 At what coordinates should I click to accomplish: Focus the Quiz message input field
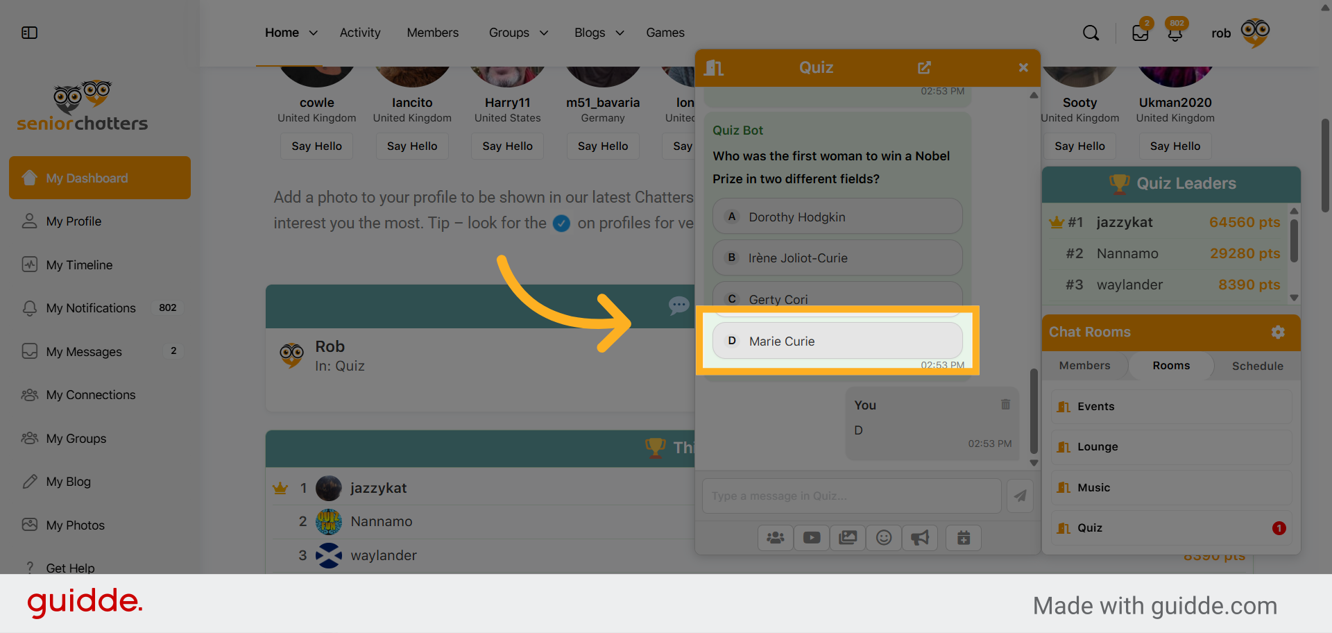point(851,496)
